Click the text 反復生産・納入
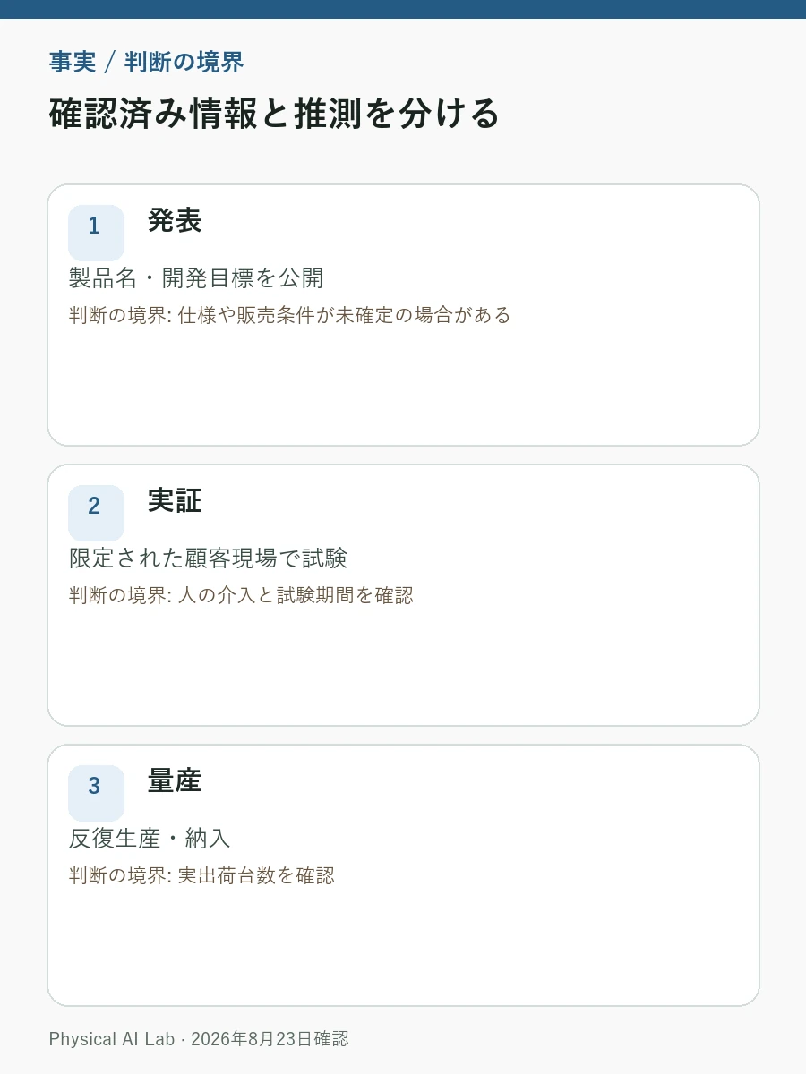This screenshot has width=806, height=1074. 150,839
